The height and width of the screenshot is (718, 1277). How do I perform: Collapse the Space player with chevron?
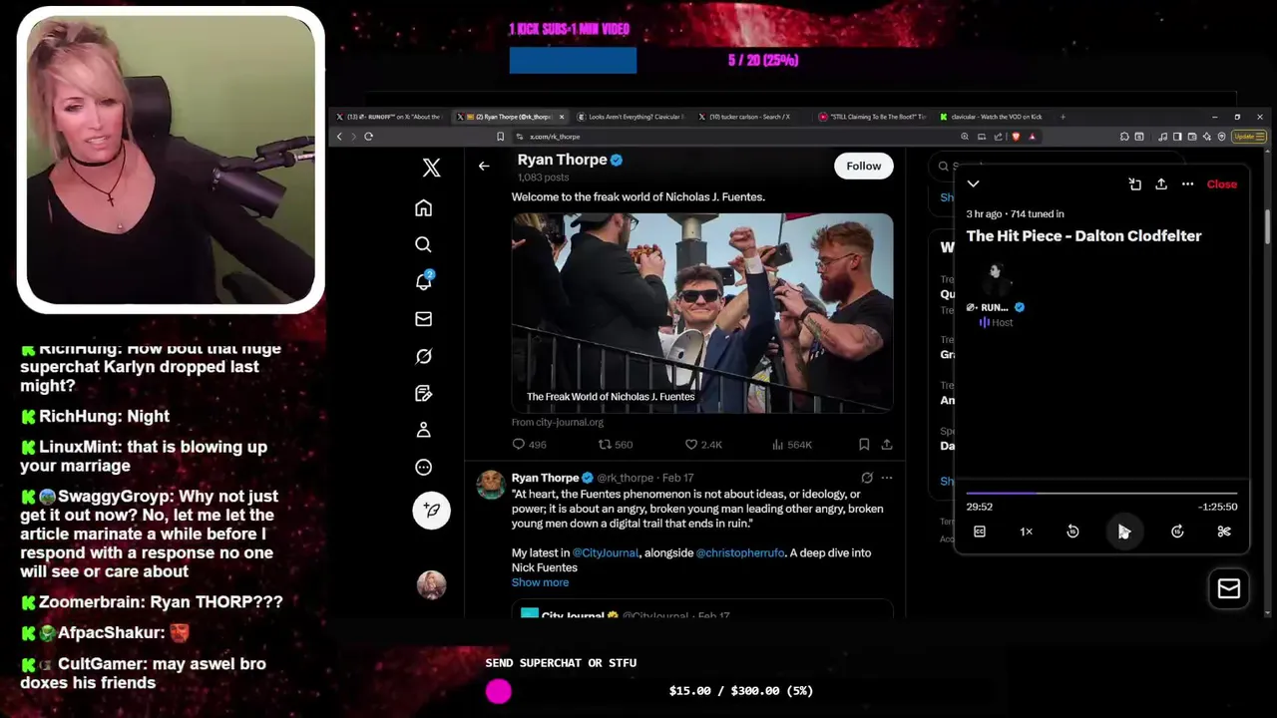[x=973, y=183]
